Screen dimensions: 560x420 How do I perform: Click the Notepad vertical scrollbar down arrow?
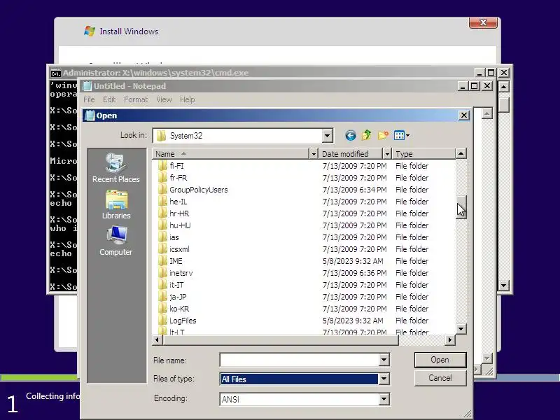click(486, 358)
